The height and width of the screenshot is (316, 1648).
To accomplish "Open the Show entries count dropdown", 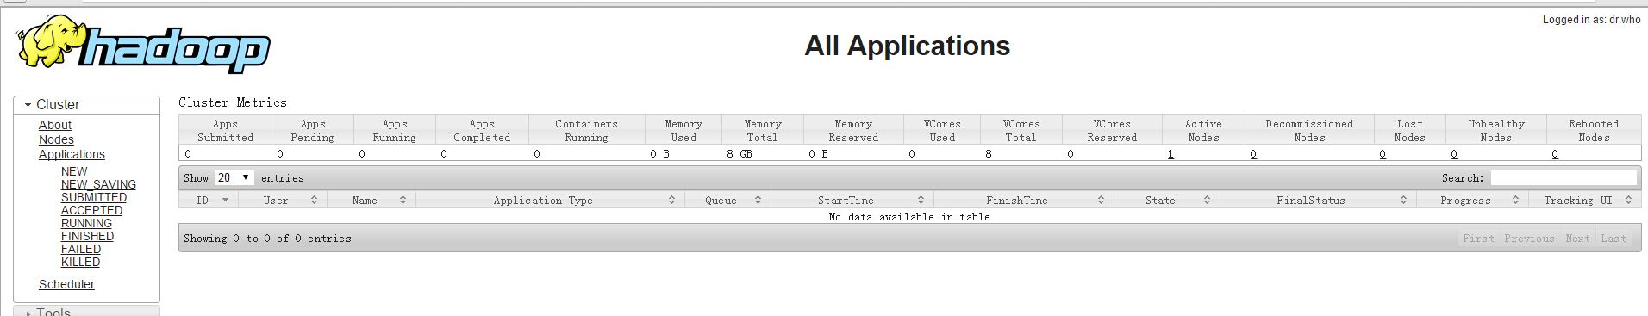I will coord(234,177).
